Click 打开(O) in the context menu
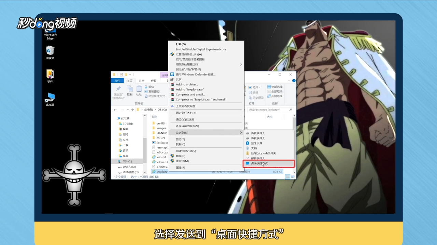Image resolution: width=437 pixels, height=245 pixels. tap(206, 44)
